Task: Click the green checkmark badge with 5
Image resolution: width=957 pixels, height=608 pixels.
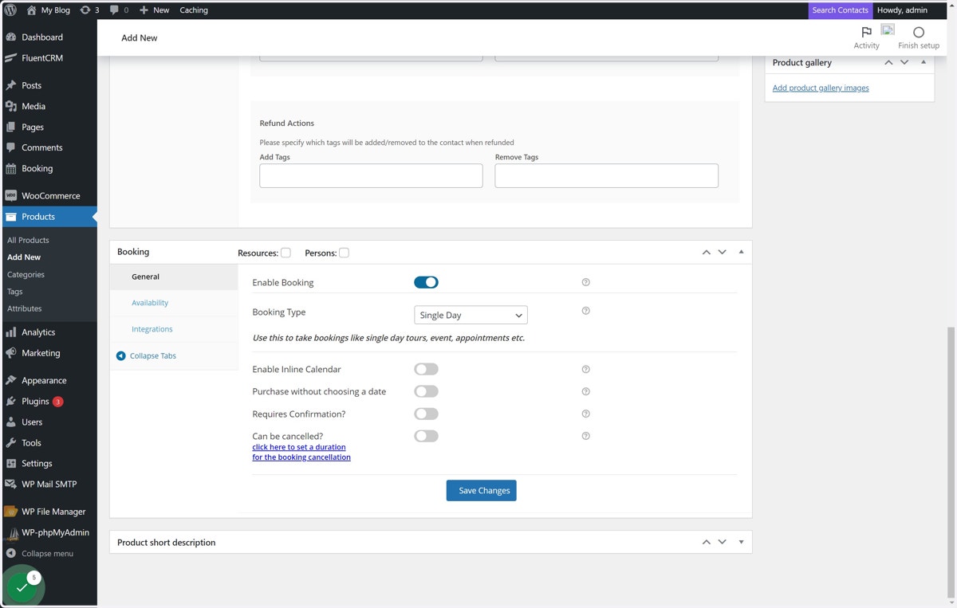Action: pos(22,587)
